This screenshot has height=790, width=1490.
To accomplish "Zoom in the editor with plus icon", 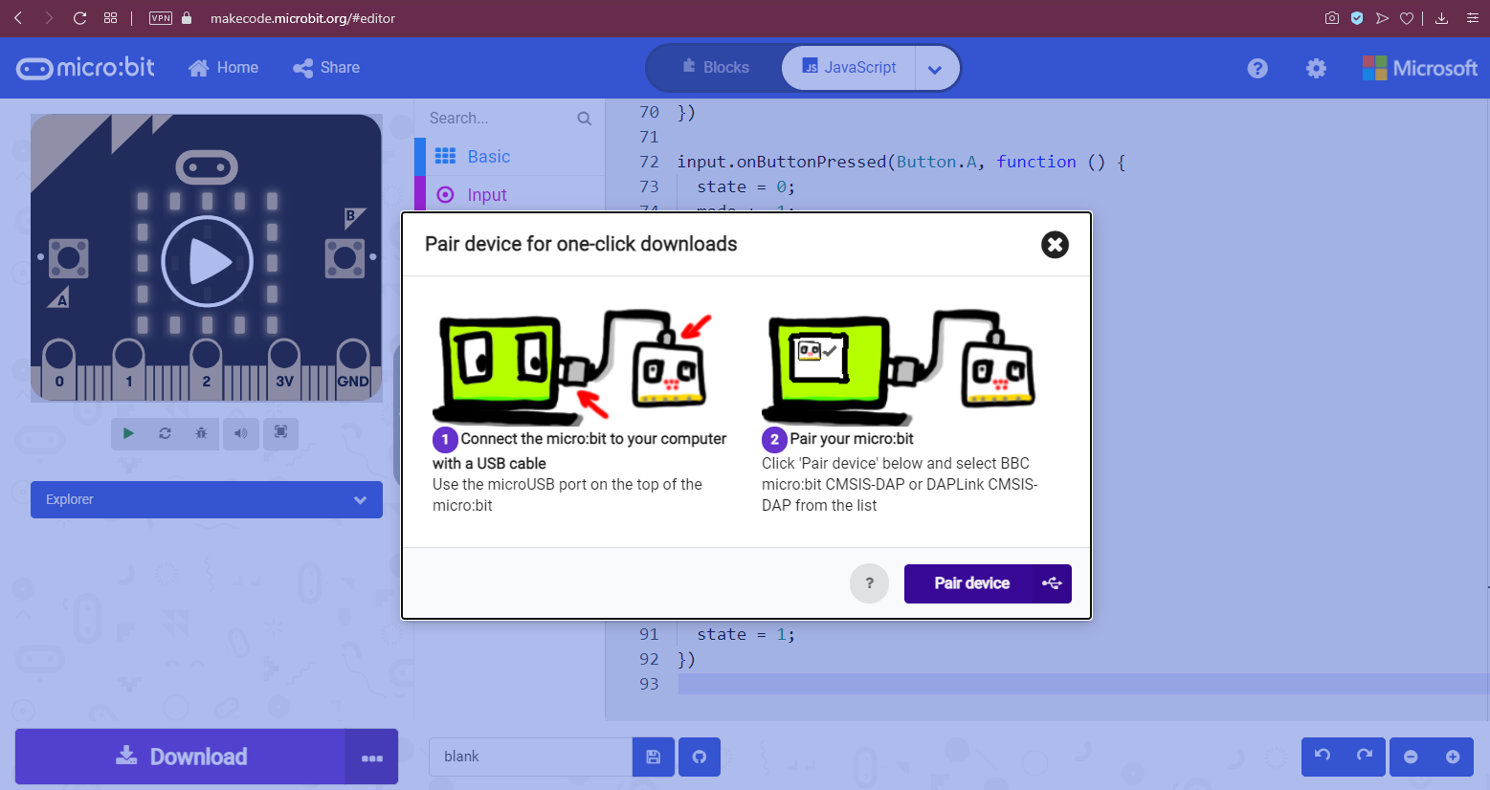I will pyautogui.click(x=1453, y=757).
